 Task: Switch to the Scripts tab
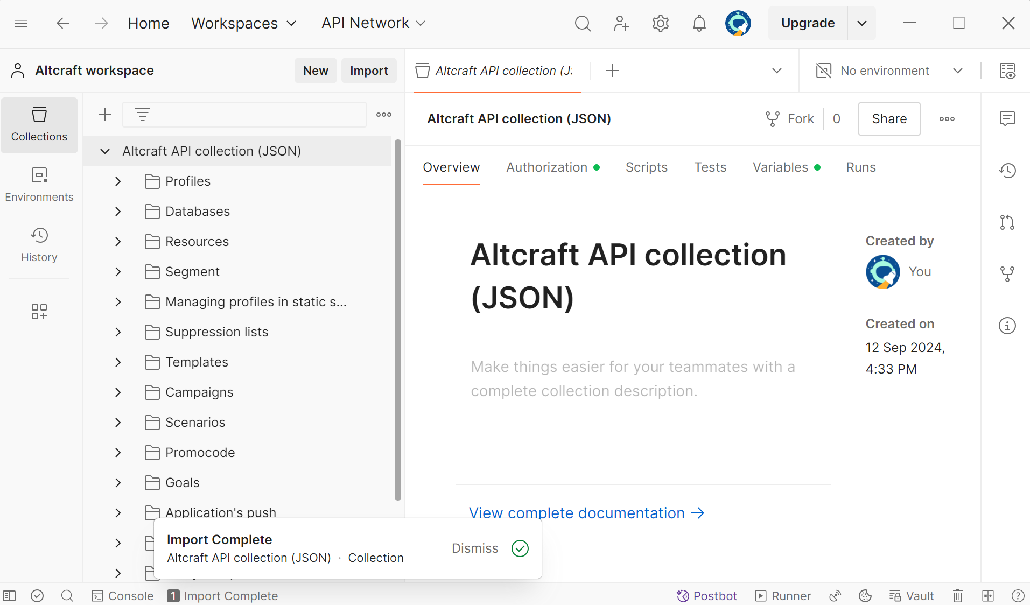(646, 167)
